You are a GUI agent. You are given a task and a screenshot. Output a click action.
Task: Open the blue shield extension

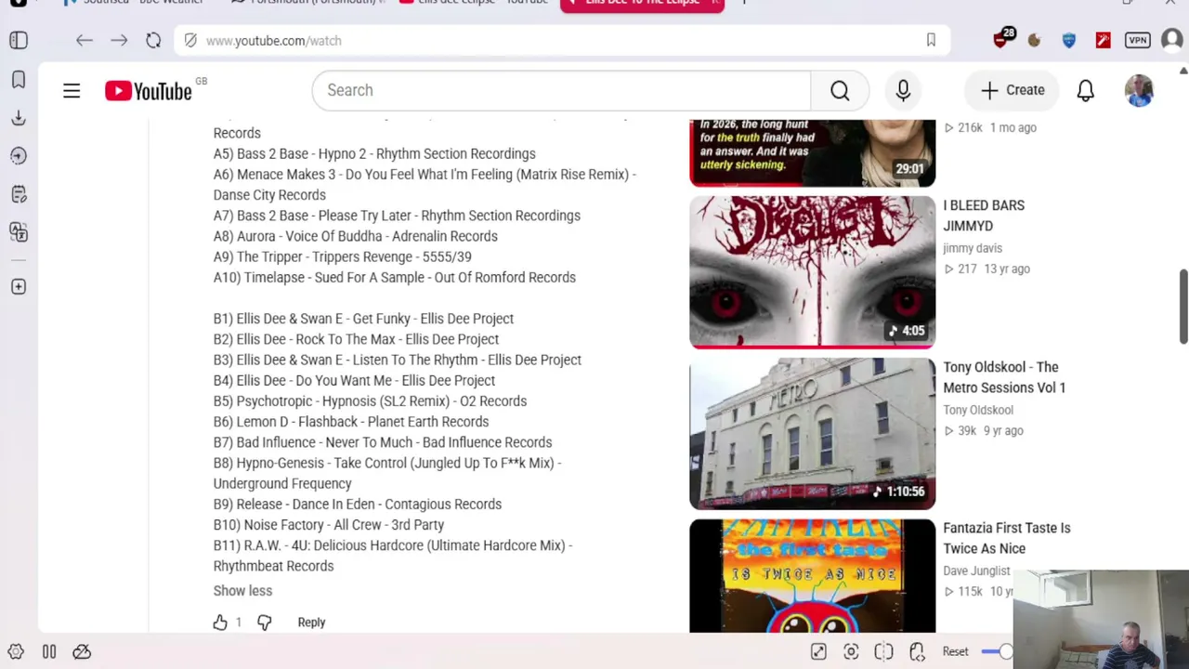1068,40
